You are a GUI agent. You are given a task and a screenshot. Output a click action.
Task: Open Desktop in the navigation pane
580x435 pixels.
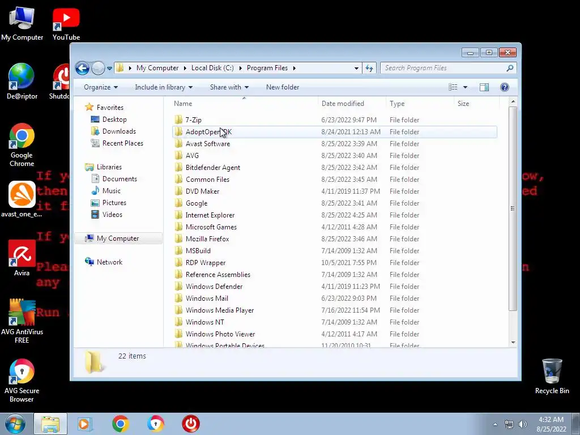[114, 120]
